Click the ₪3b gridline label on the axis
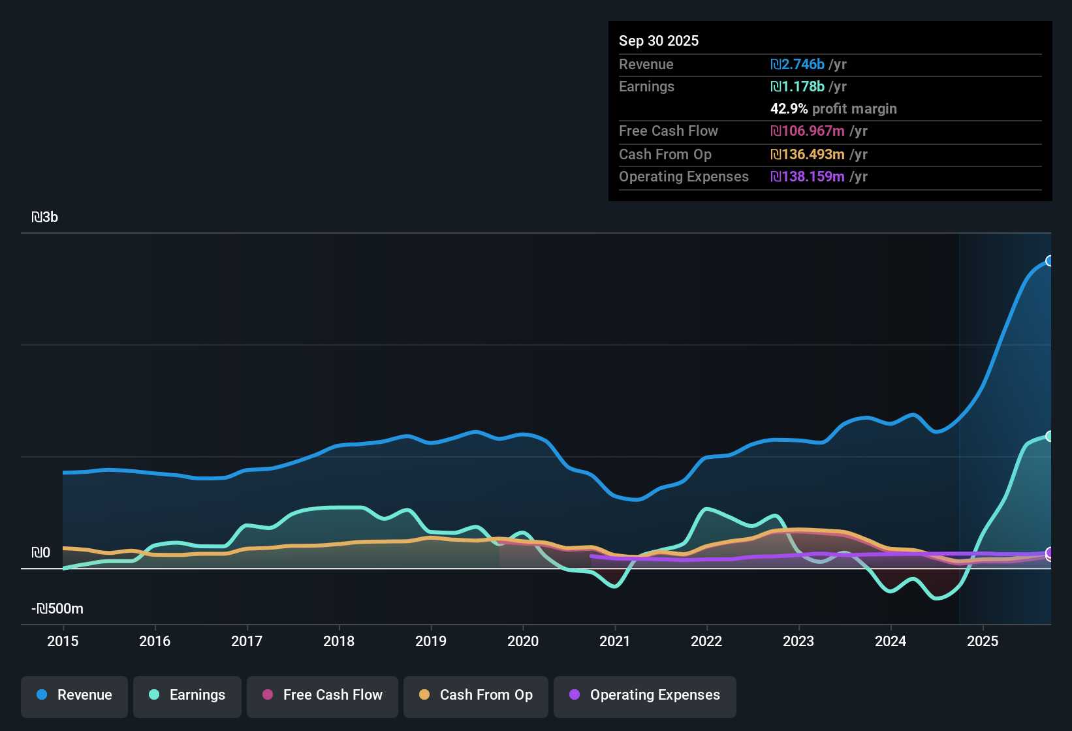This screenshot has height=731, width=1072. pyautogui.click(x=45, y=217)
